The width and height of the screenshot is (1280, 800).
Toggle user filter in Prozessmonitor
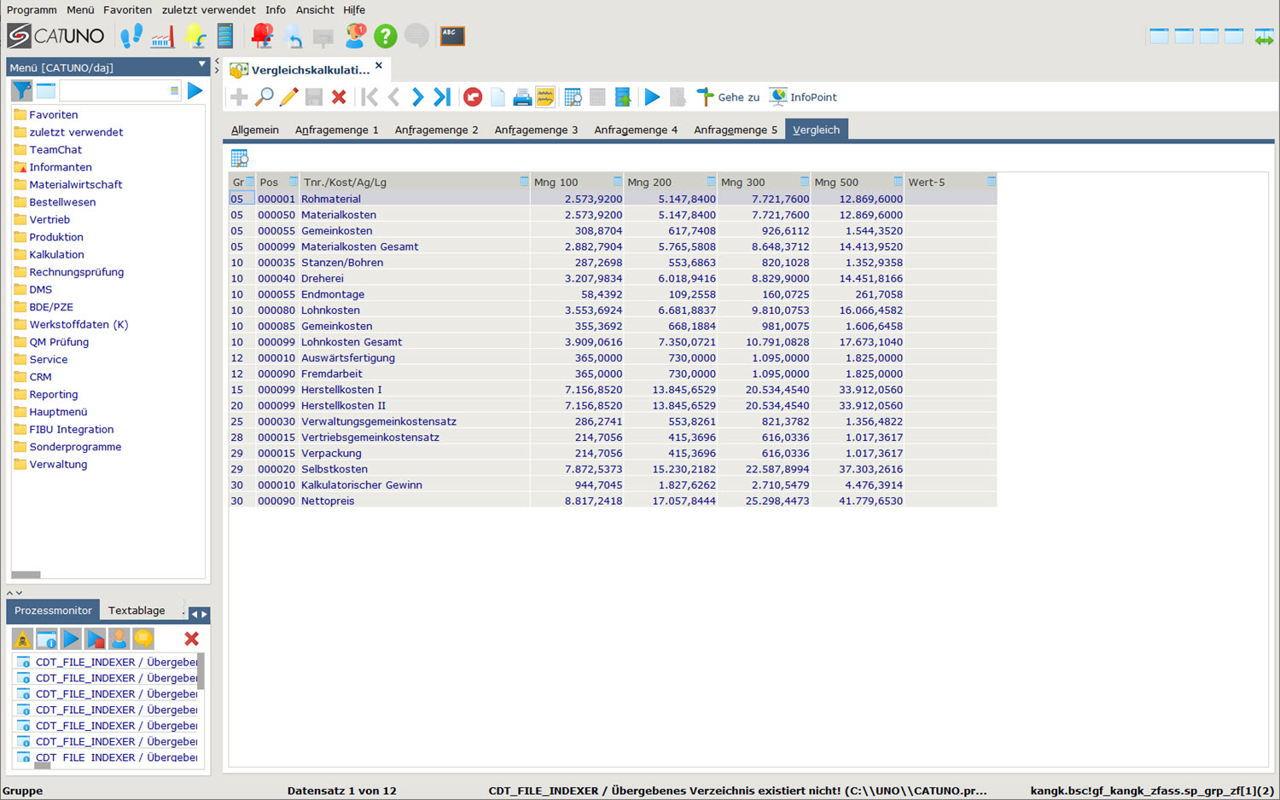tap(119, 639)
